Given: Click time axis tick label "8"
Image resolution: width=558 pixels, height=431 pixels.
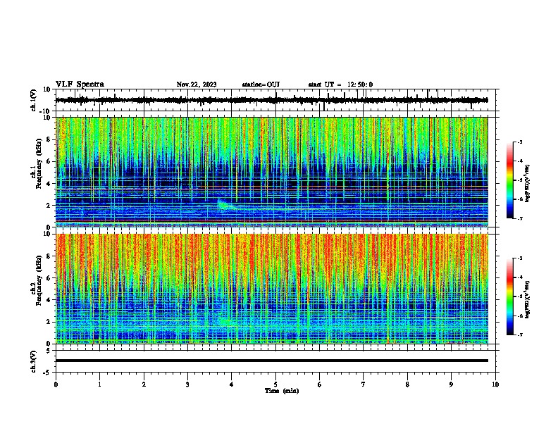Looking at the screenshot, I should pyautogui.click(x=407, y=385).
